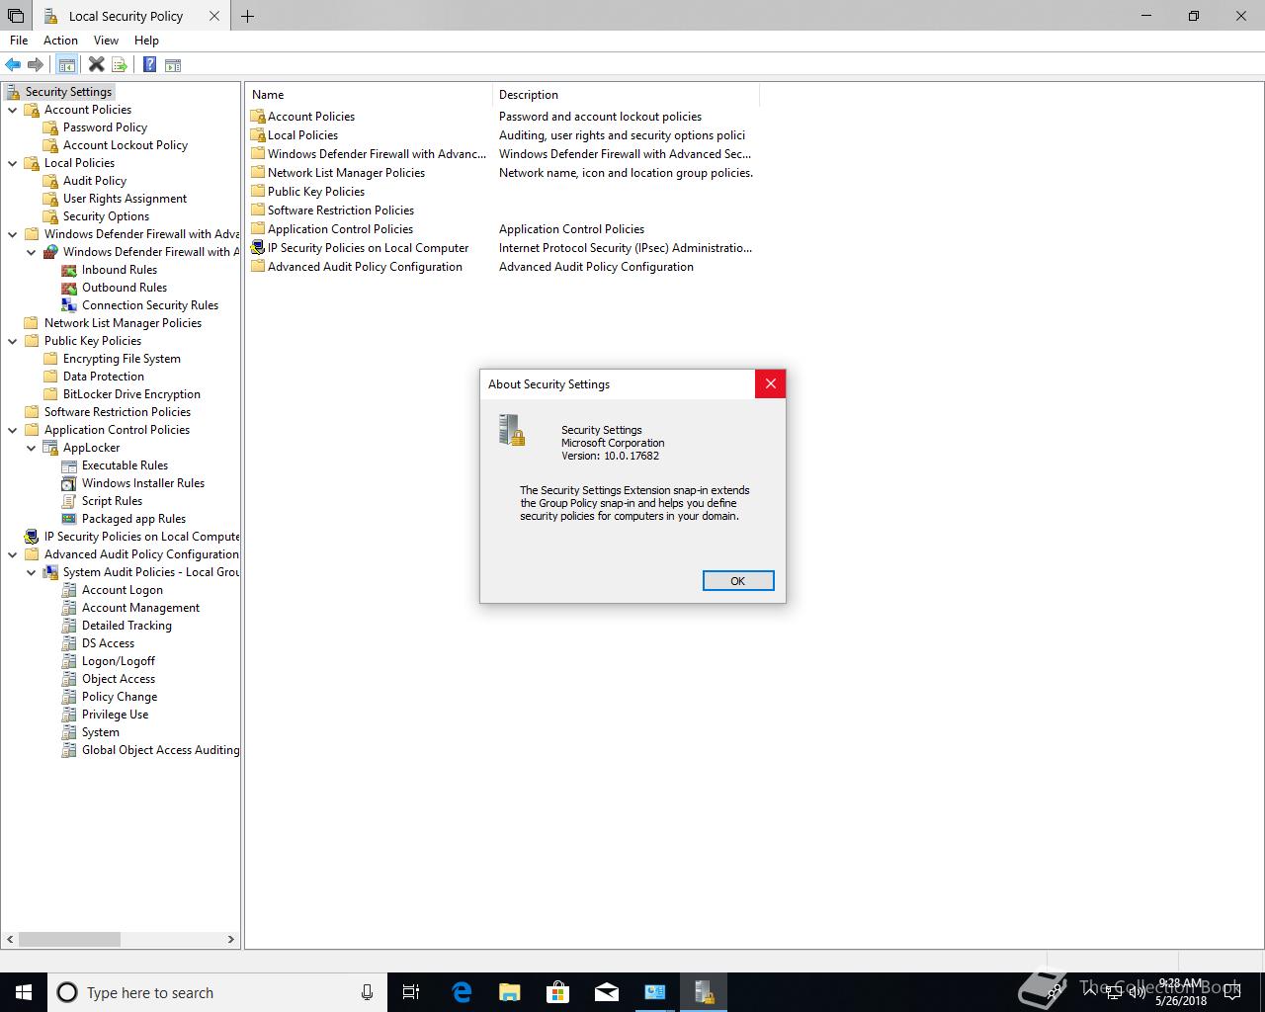Select Windows Installer Rules icon in tree
Image resolution: width=1265 pixels, height=1012 pixels.
(x=69, y=483)
